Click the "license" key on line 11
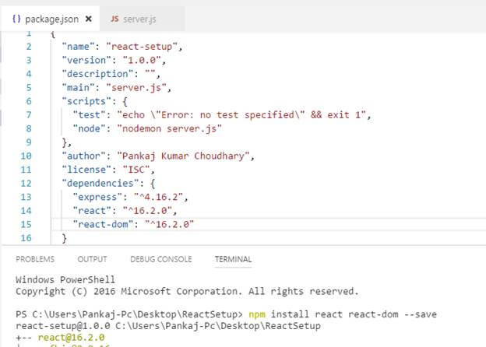The image size is (486, 347). click(86, 170)
